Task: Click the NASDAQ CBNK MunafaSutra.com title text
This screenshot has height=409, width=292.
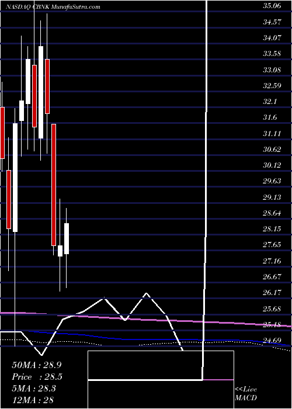Action: [x=53, y=7]
